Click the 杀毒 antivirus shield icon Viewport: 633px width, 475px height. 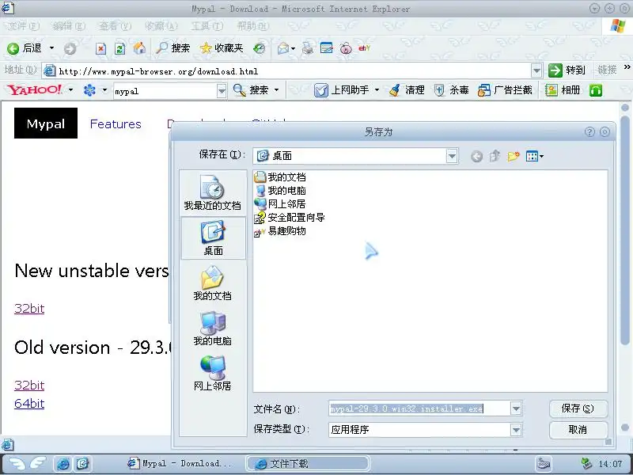point(451,90)
